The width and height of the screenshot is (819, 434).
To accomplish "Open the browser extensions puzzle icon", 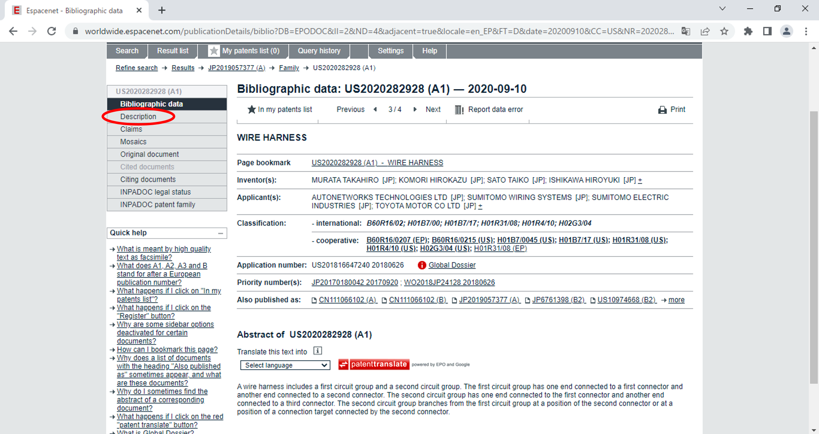I will click(x=748, y=31).
